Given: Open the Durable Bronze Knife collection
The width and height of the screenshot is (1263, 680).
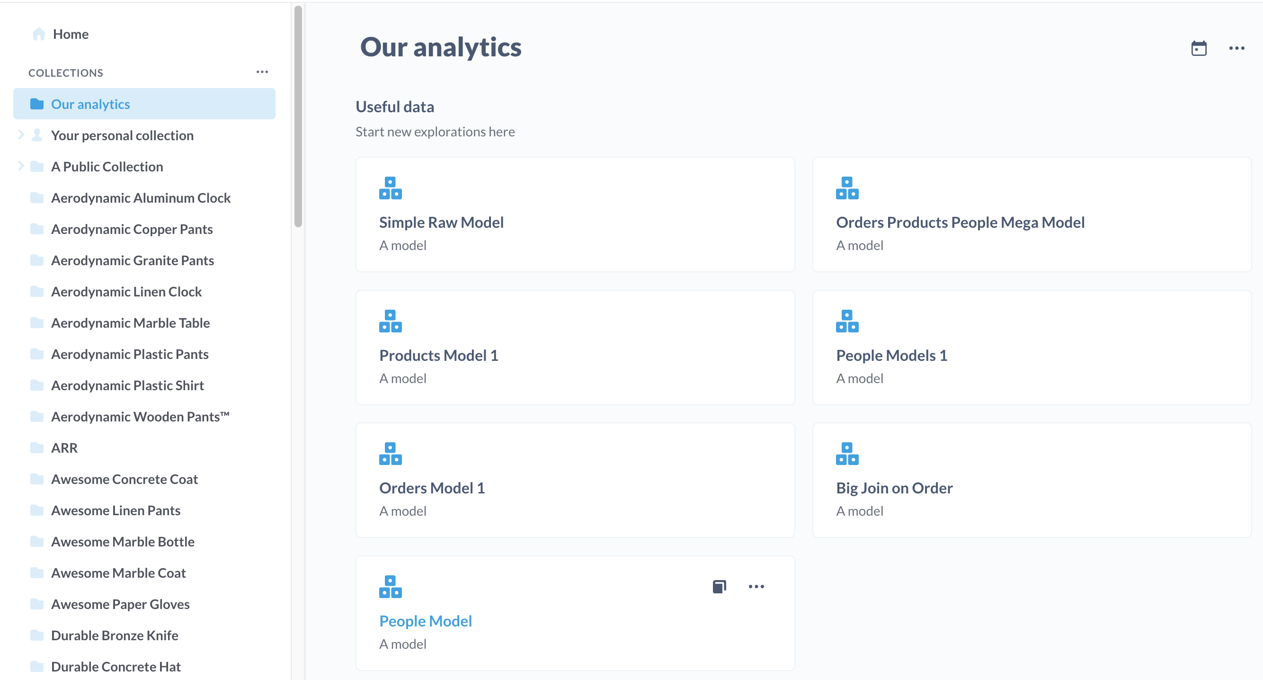Looking at the screenshot, I should [114, 635].
